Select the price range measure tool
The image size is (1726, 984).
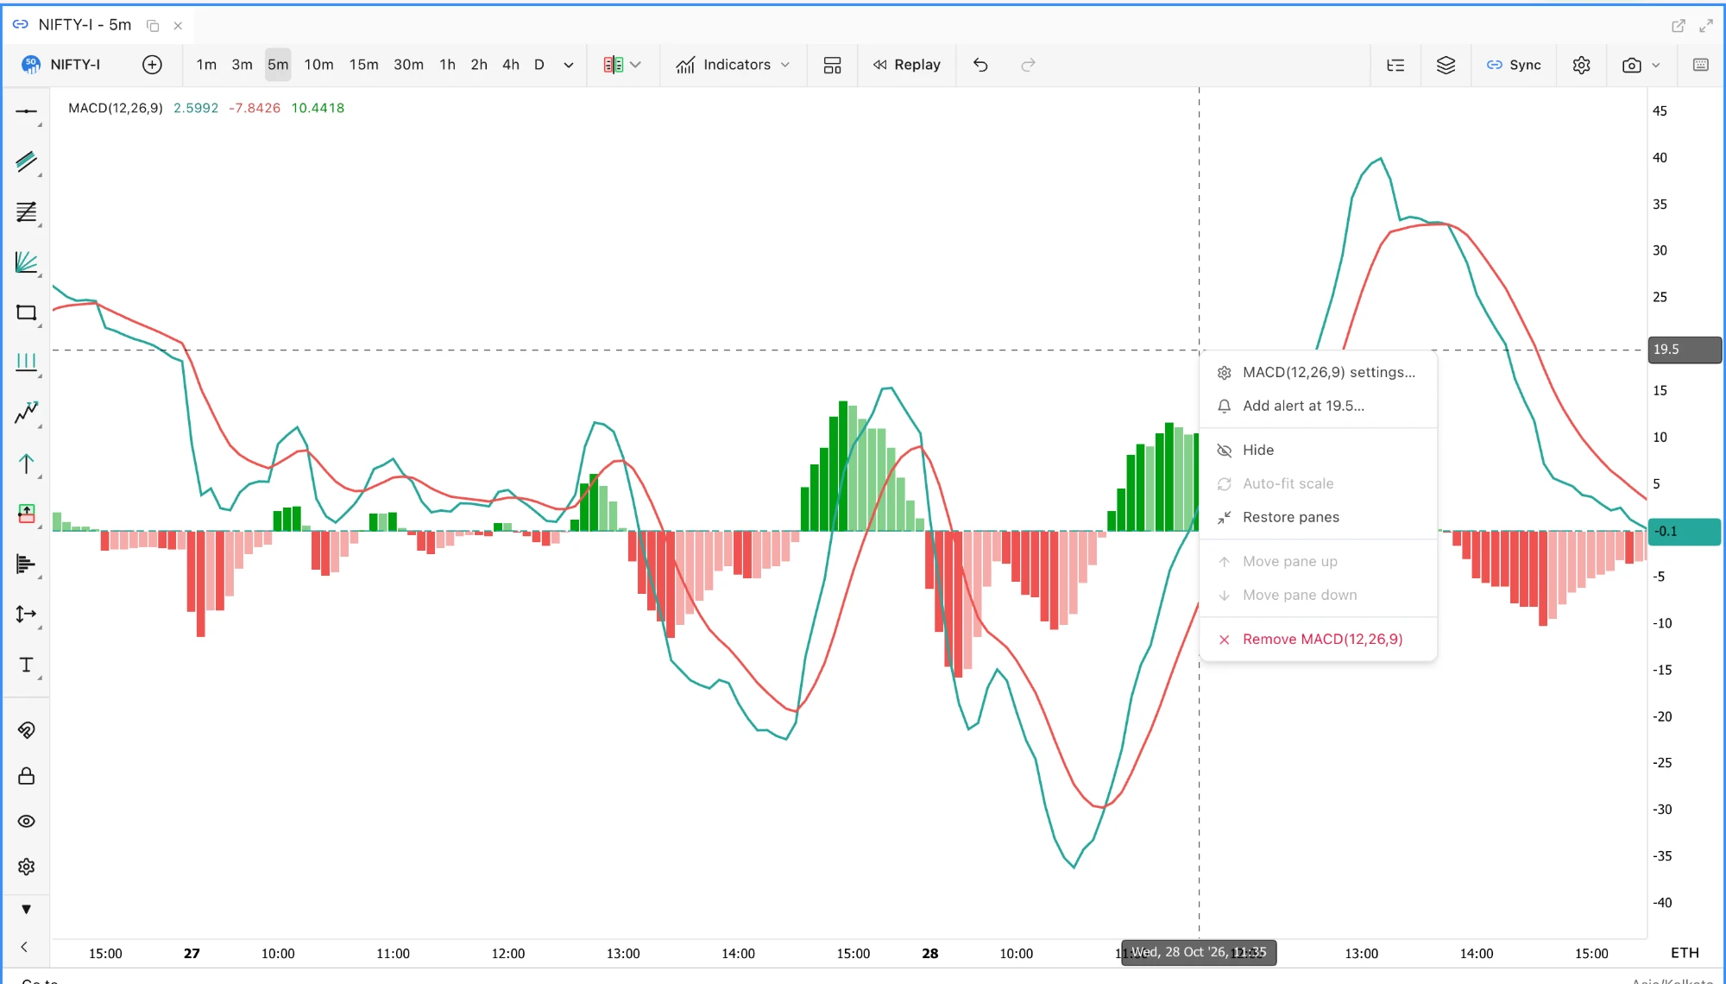(x=27, y=614)
